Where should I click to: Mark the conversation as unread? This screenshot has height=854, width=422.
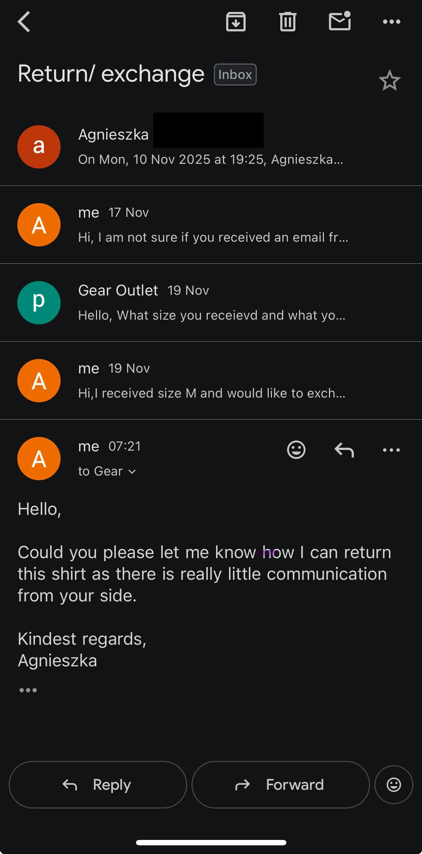point(339,22)
